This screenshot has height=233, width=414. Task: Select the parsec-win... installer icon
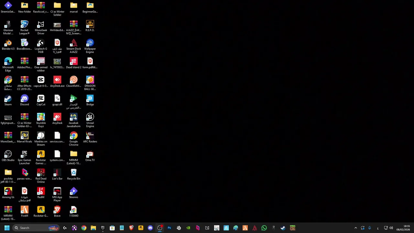(24, 174)
